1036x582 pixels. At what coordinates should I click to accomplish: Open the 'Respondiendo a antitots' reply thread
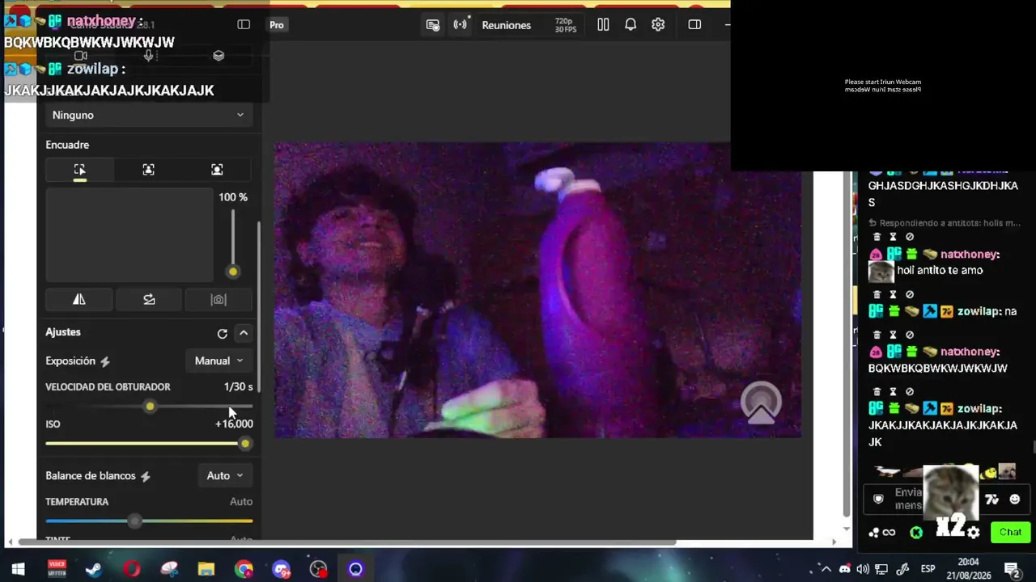point(944,223)
